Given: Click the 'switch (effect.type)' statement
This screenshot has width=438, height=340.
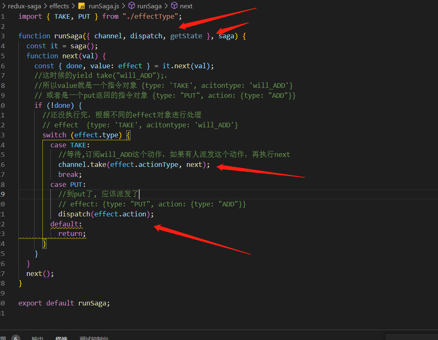Looking at the screenshot, I should point(86,135).
